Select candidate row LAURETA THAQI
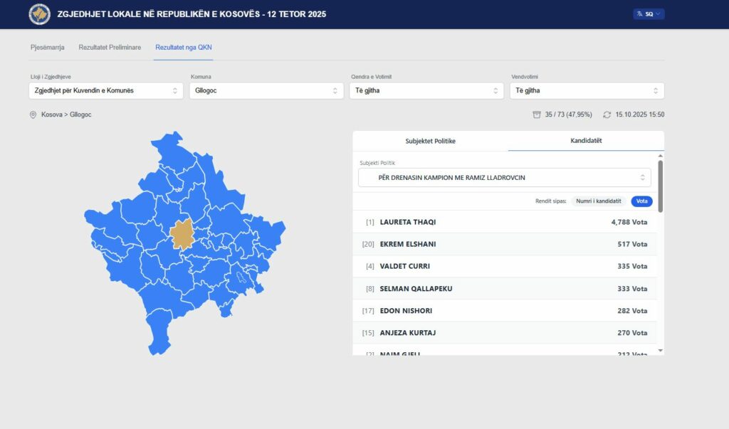729x429 pixels. click(505, 222)
